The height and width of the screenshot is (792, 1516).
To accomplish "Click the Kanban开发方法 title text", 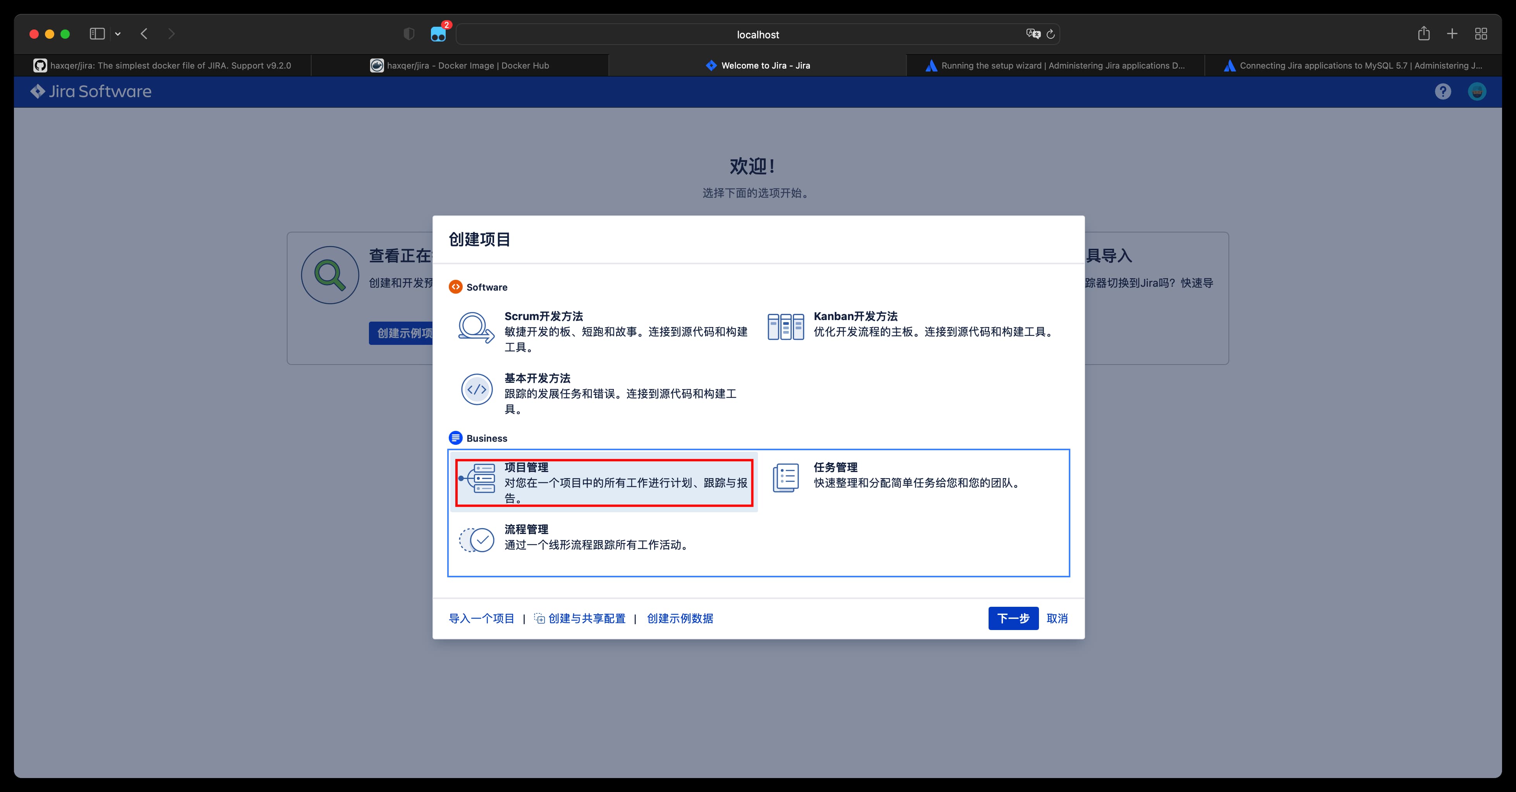I will [855, 316].
